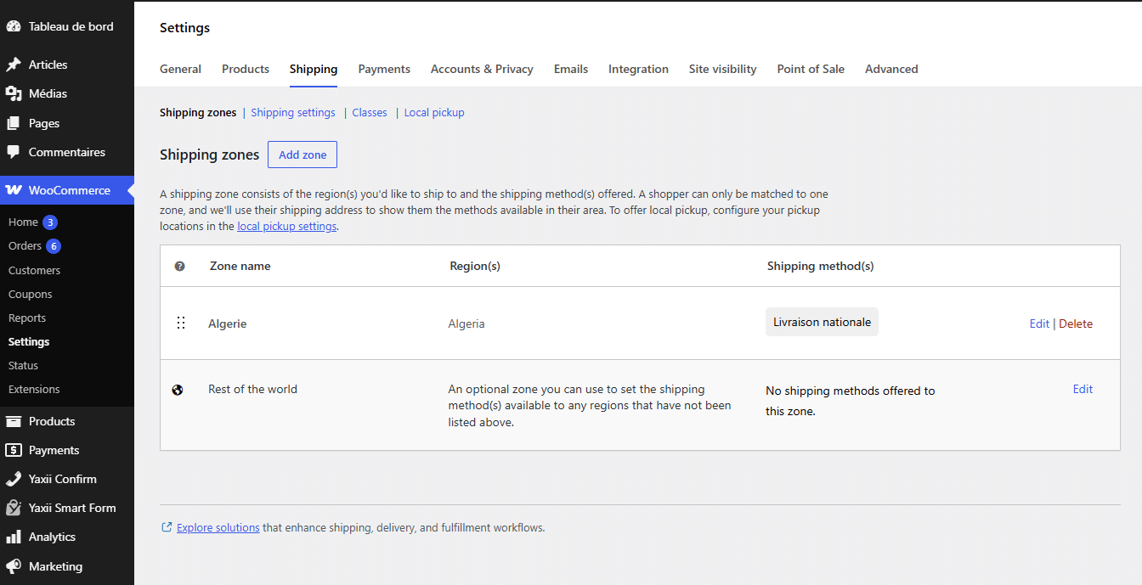Click the Yaxii Smart Form icon
This screenshot has height=585, width=1142.
coord(13,508)
